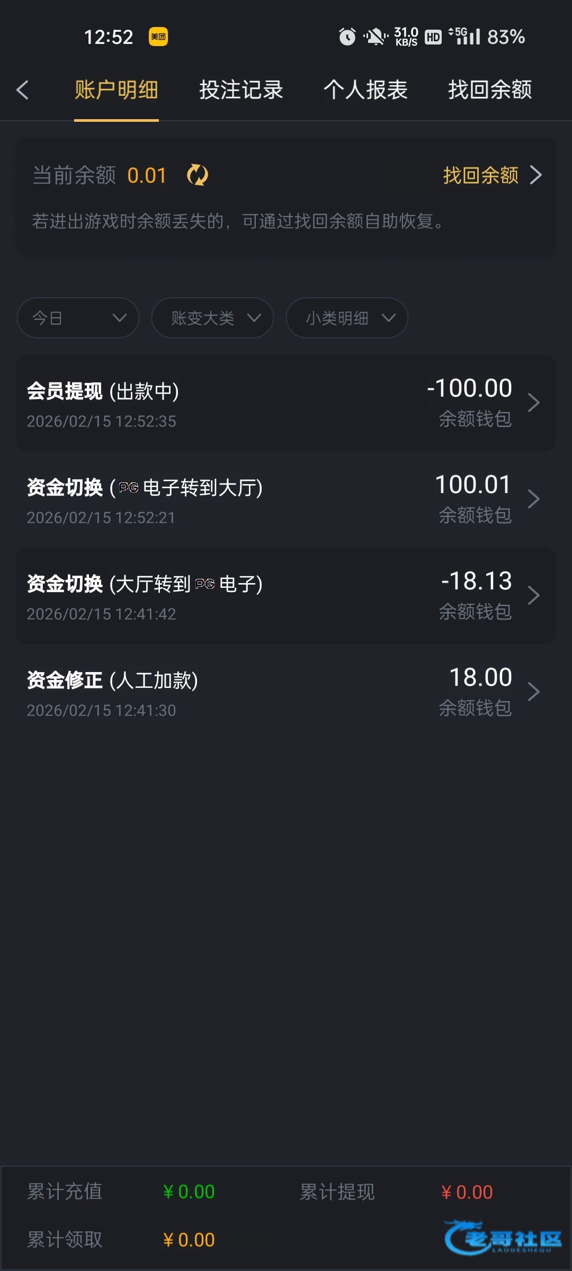This screenshot has height=1271, width=572.
Task: Open arrow for manual deposit 18.00
Action: tap(534, 692)
